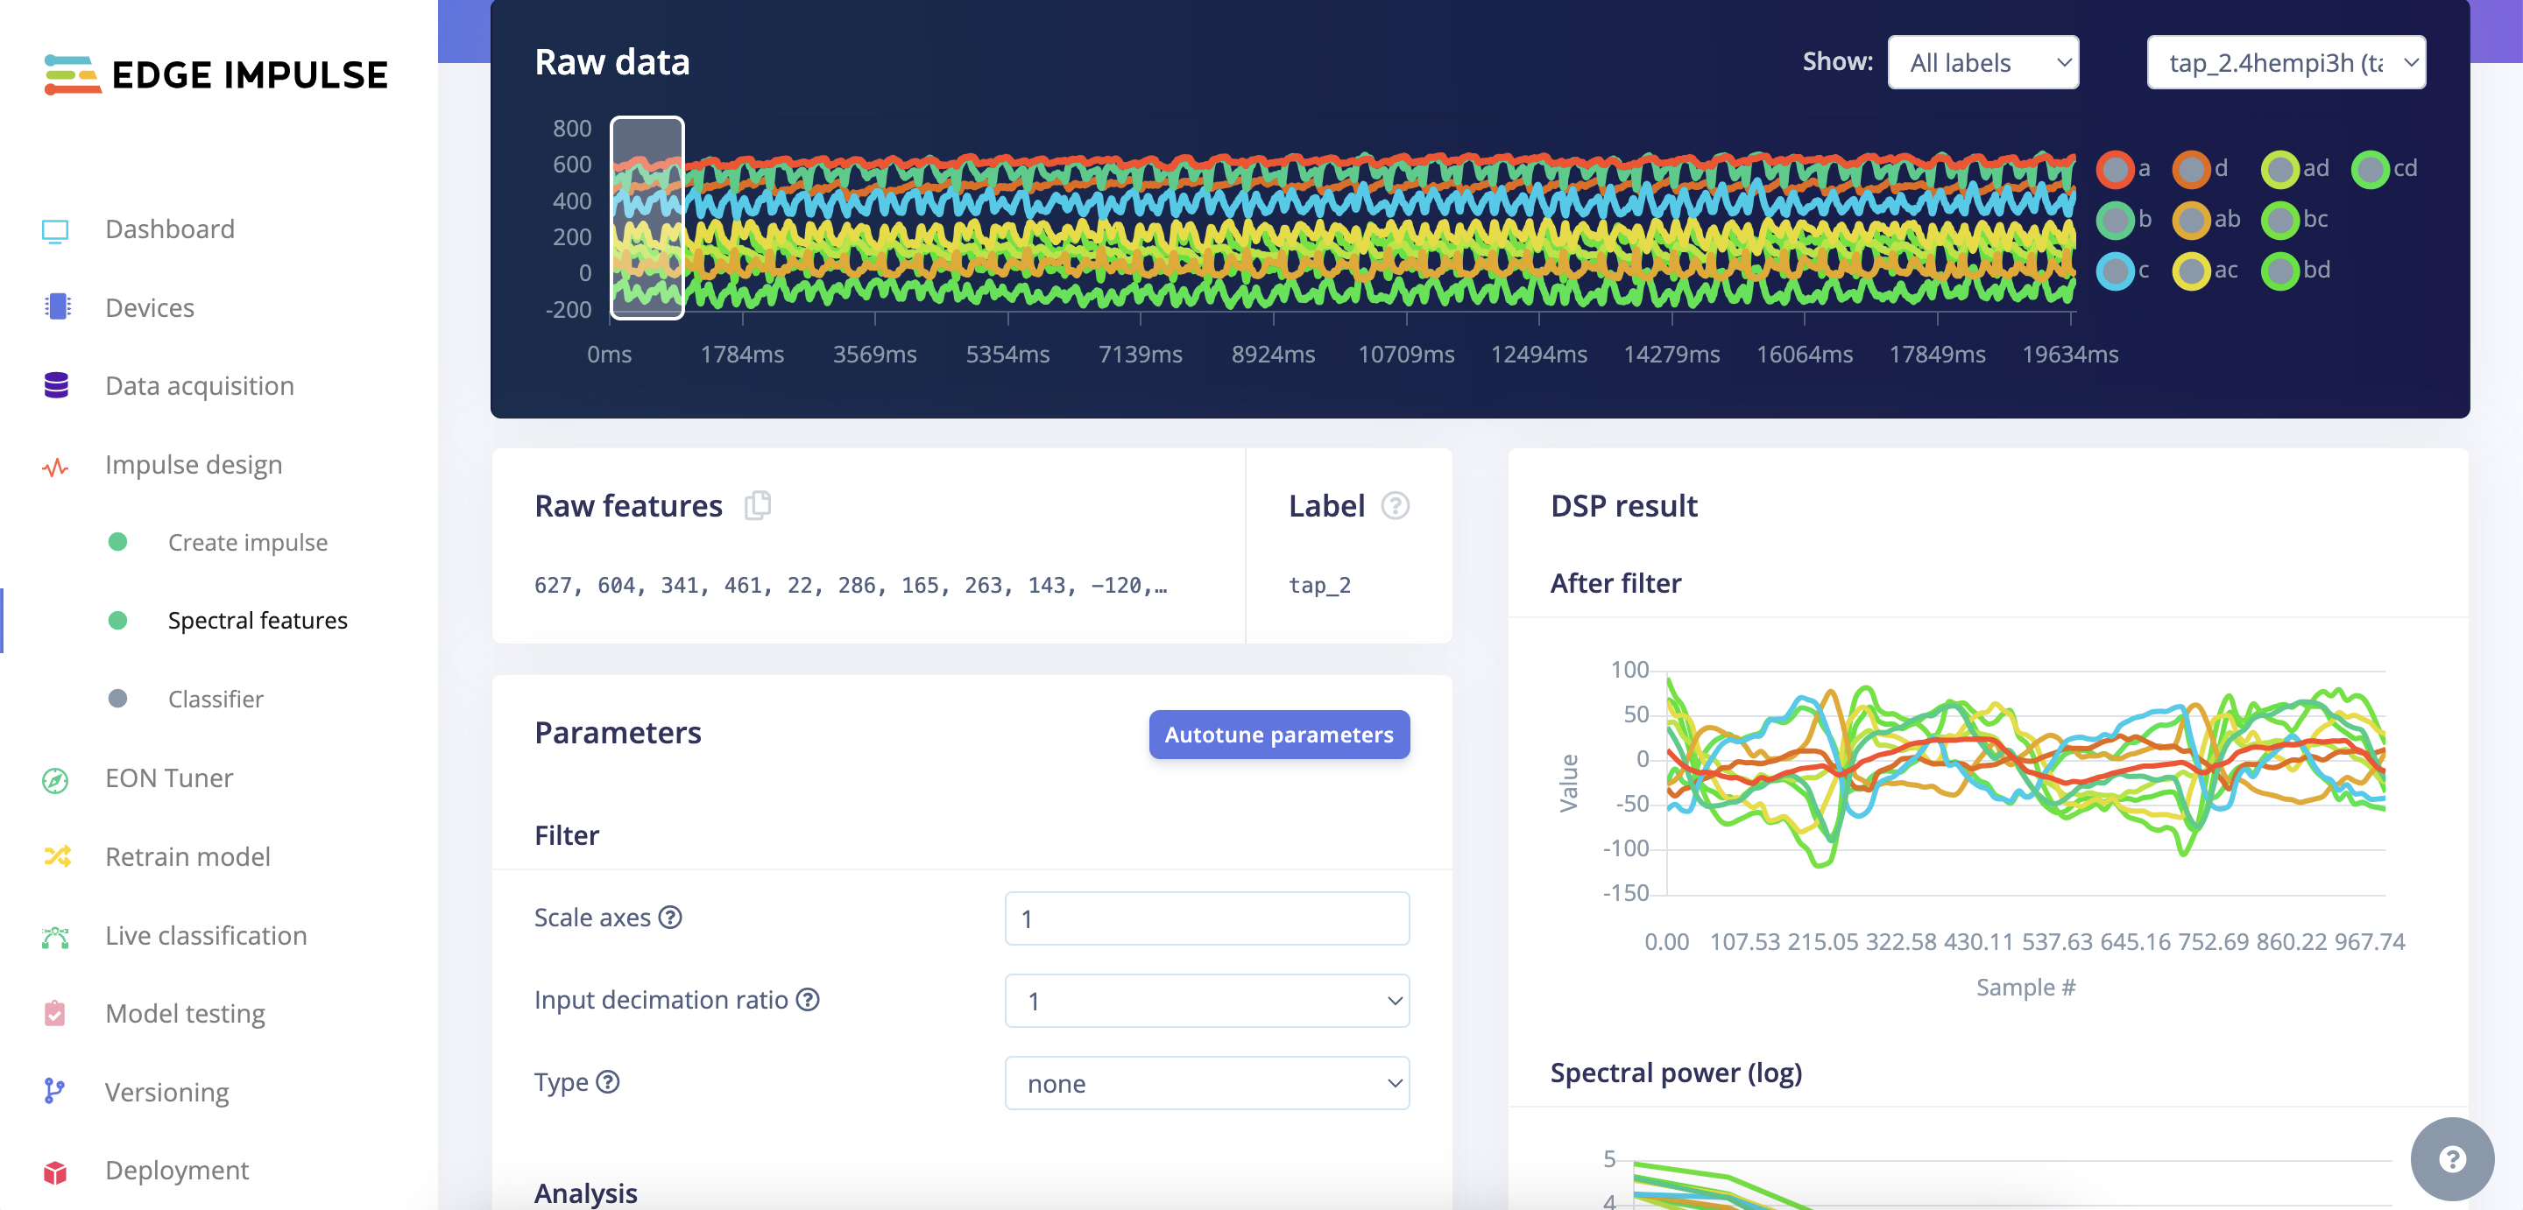Click the Data acquisition icon
This screenshot has width=2523, height=1210.
click(56, 384)
